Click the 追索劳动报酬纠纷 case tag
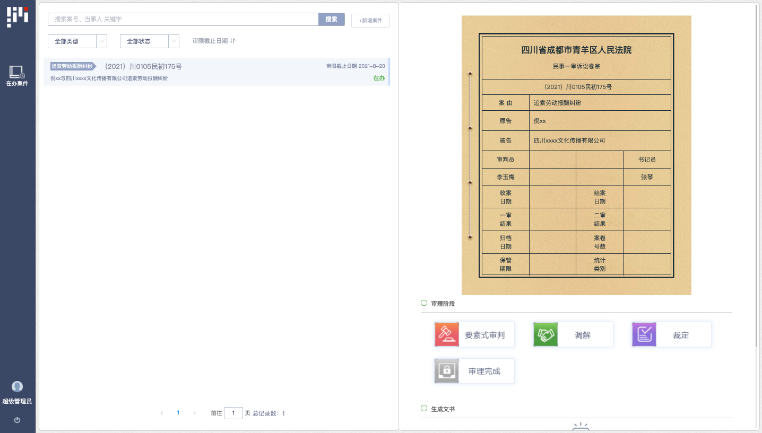Image resolution: width=762 pixels, height=433 pixels. tap(73, 66)
